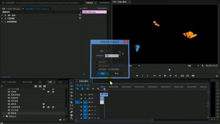Toggle lock on track V2
This screenshot has height=124, width=220.
click(x=81, y=99)
